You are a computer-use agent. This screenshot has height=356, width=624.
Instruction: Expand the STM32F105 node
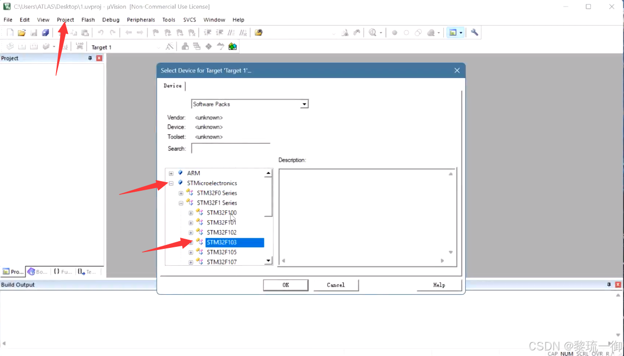click(191, 252)
